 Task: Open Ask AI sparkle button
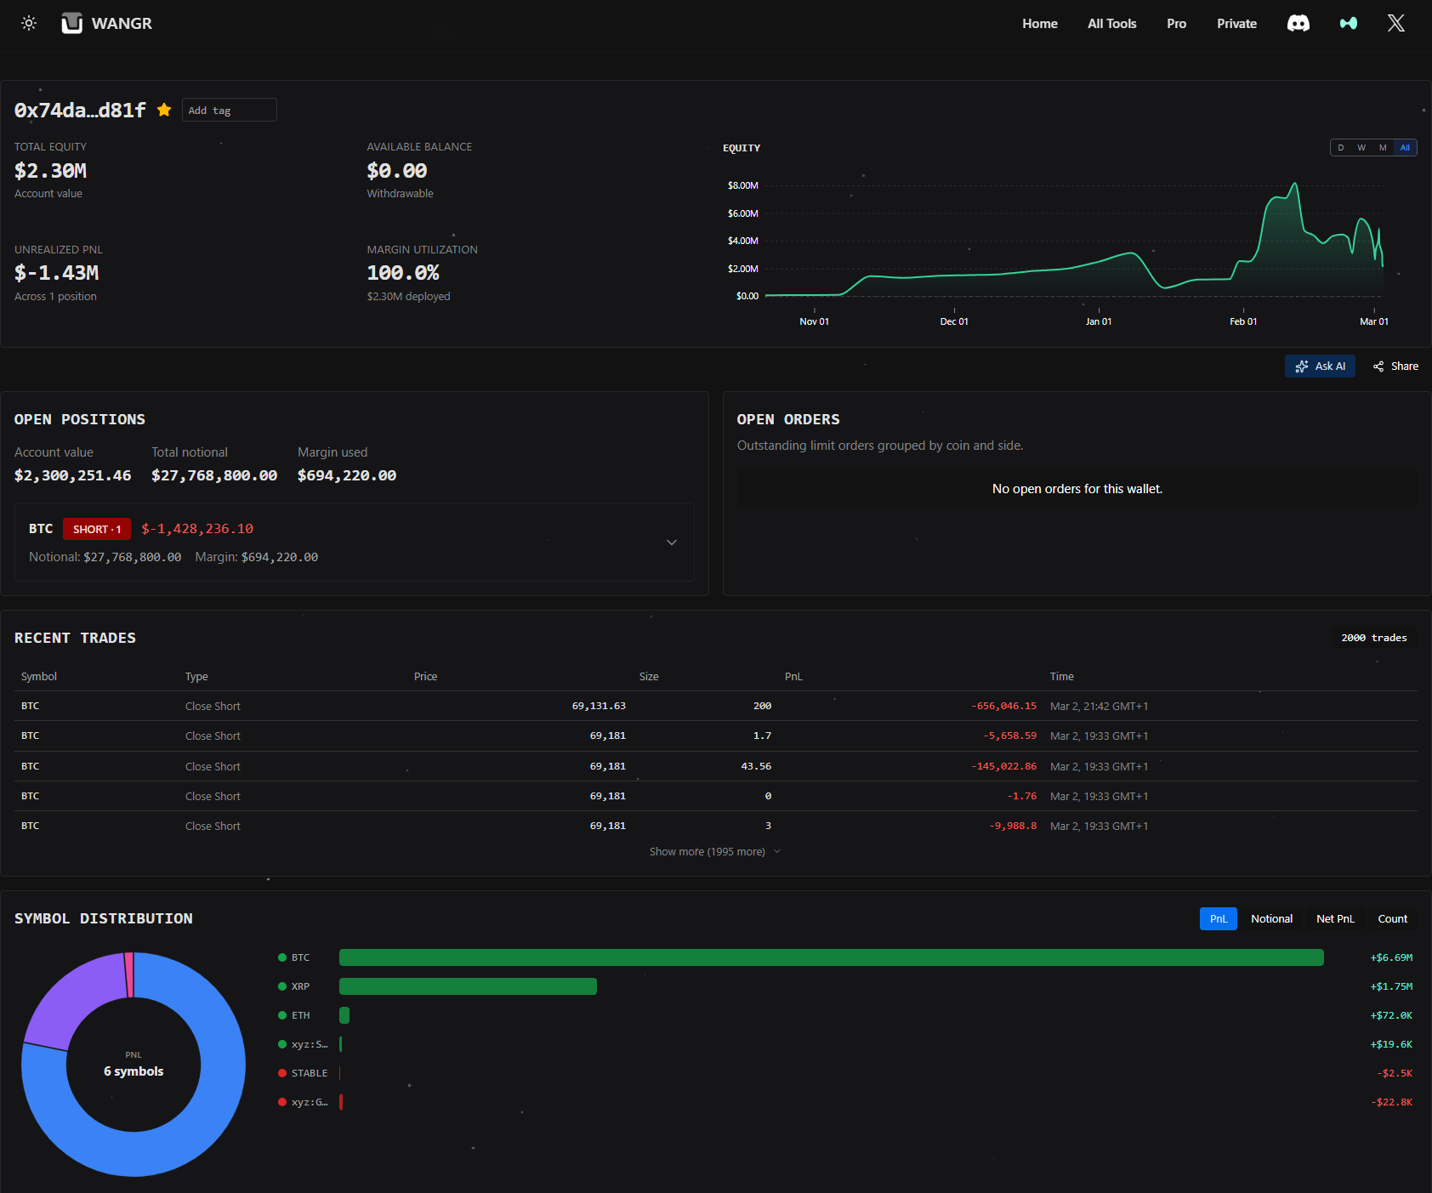click(1320, 366)
